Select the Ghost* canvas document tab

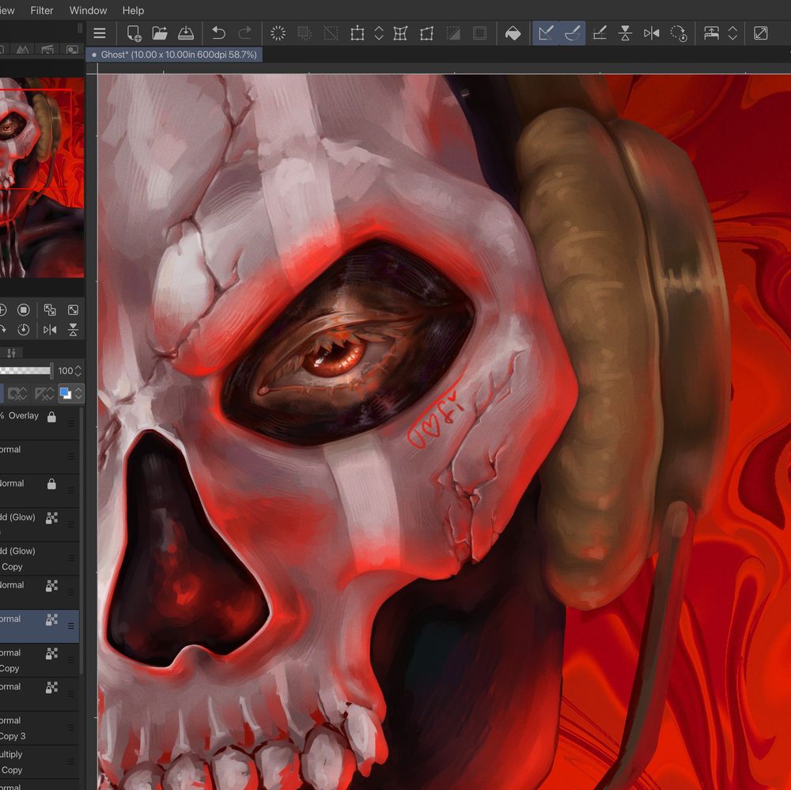pos(174,55)
